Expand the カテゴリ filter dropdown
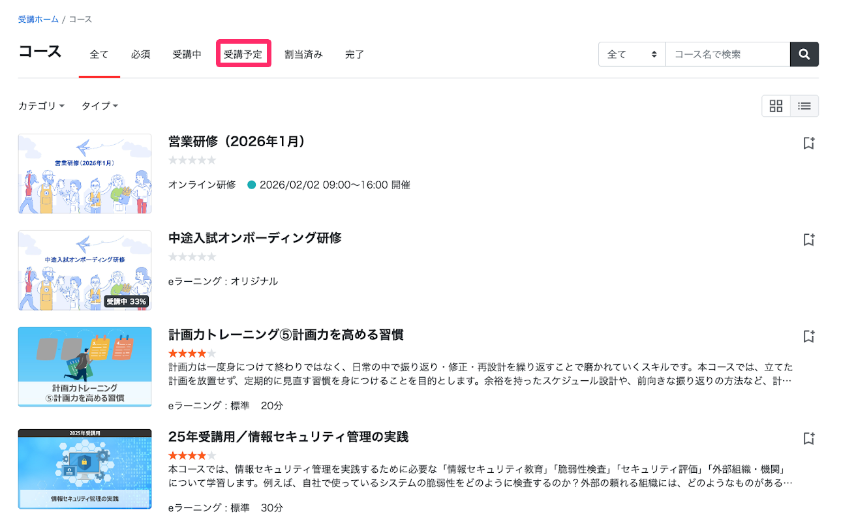The width and height of the screenshot is (841, 529). pos(41,106)
